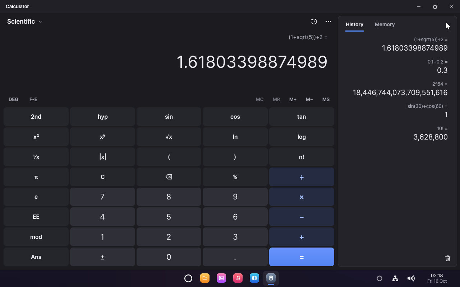
Task: Click the square root key
Action: point(169,137)
